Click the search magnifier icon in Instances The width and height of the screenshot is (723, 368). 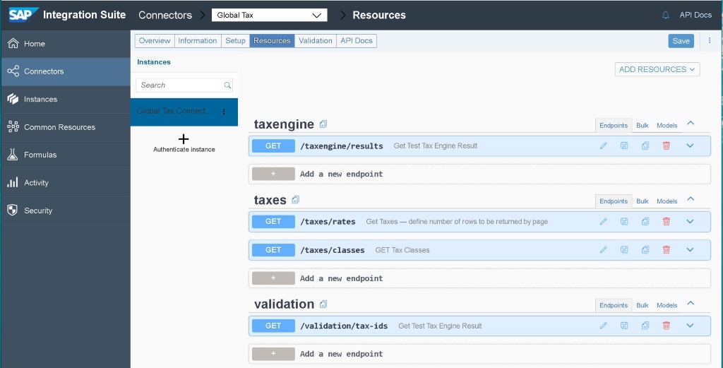(x=227, y=85)
